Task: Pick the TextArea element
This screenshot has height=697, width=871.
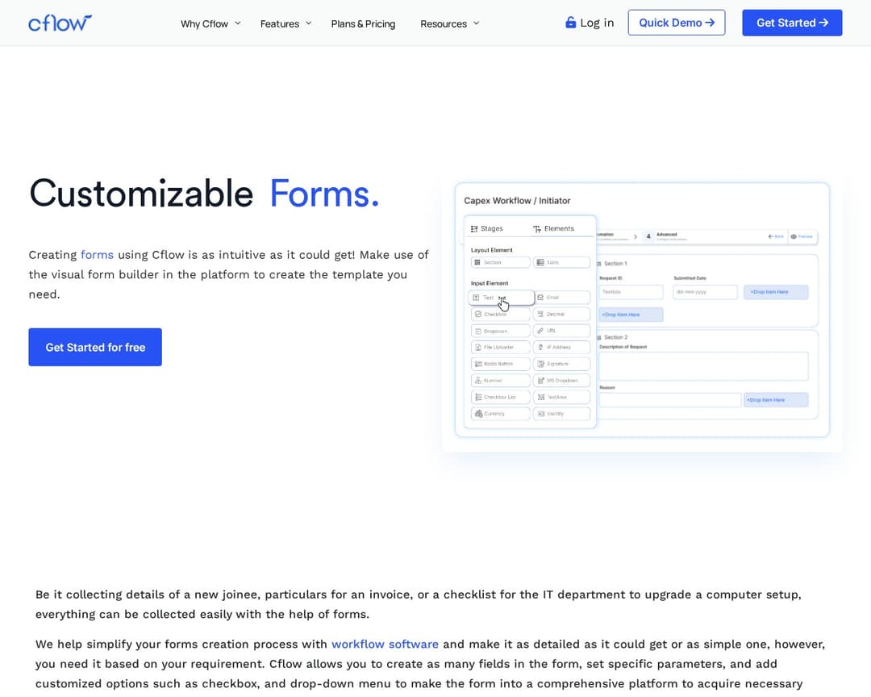Action: (x=561, y=398)
